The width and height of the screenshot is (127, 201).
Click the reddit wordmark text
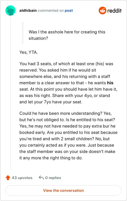pyautogui.click(x=114, y=10)
